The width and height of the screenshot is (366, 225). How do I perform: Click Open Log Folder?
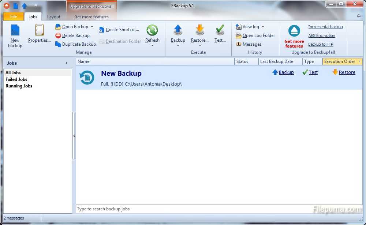click(255, 35)
